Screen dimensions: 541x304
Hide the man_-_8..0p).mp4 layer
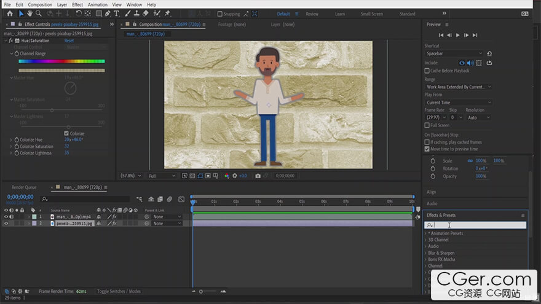(6, 217)
